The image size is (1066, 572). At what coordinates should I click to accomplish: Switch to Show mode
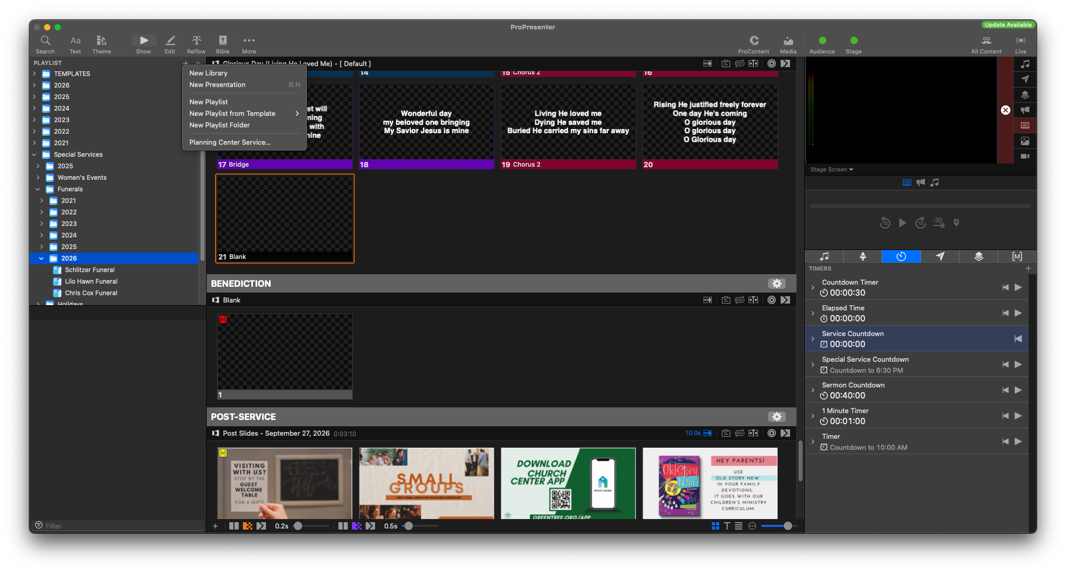click(x=143, y=45)
